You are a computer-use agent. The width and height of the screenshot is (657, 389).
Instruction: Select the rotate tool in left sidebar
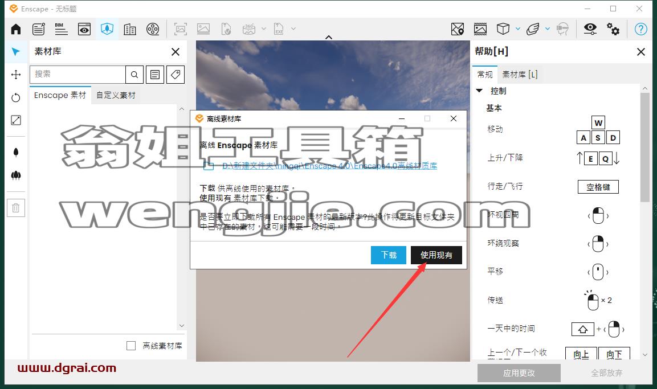[16, 97]
